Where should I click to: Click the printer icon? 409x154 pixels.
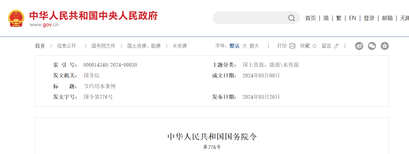coord(292,46)
